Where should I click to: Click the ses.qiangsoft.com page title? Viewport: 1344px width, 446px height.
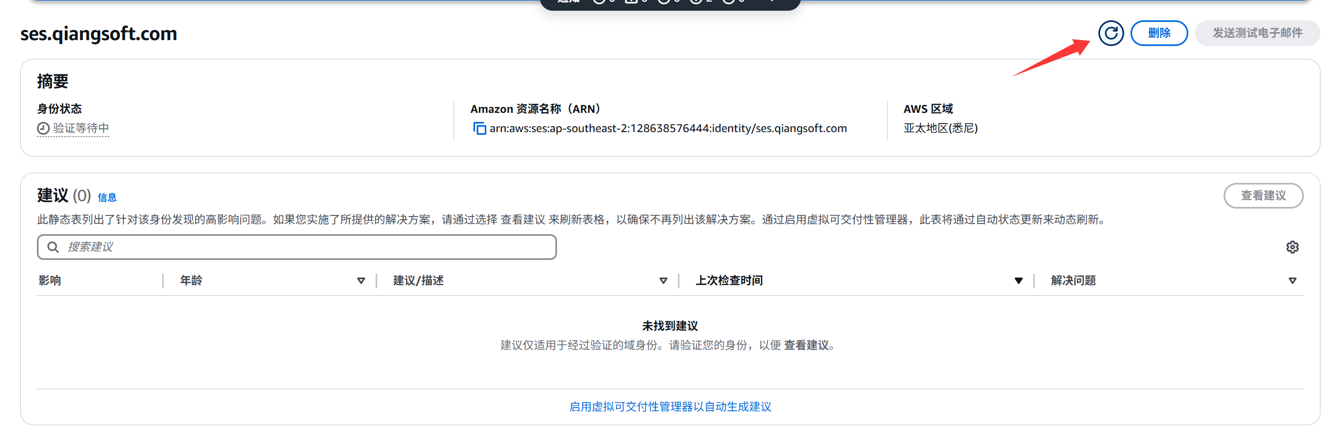[98, 34]
